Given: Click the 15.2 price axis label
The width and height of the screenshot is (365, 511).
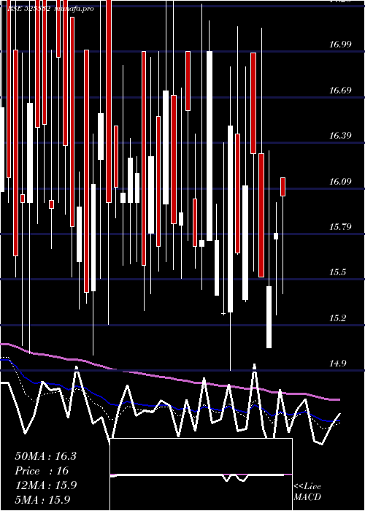Looking at the screenshot, I should pyautogui.click(x=337, y=318).
